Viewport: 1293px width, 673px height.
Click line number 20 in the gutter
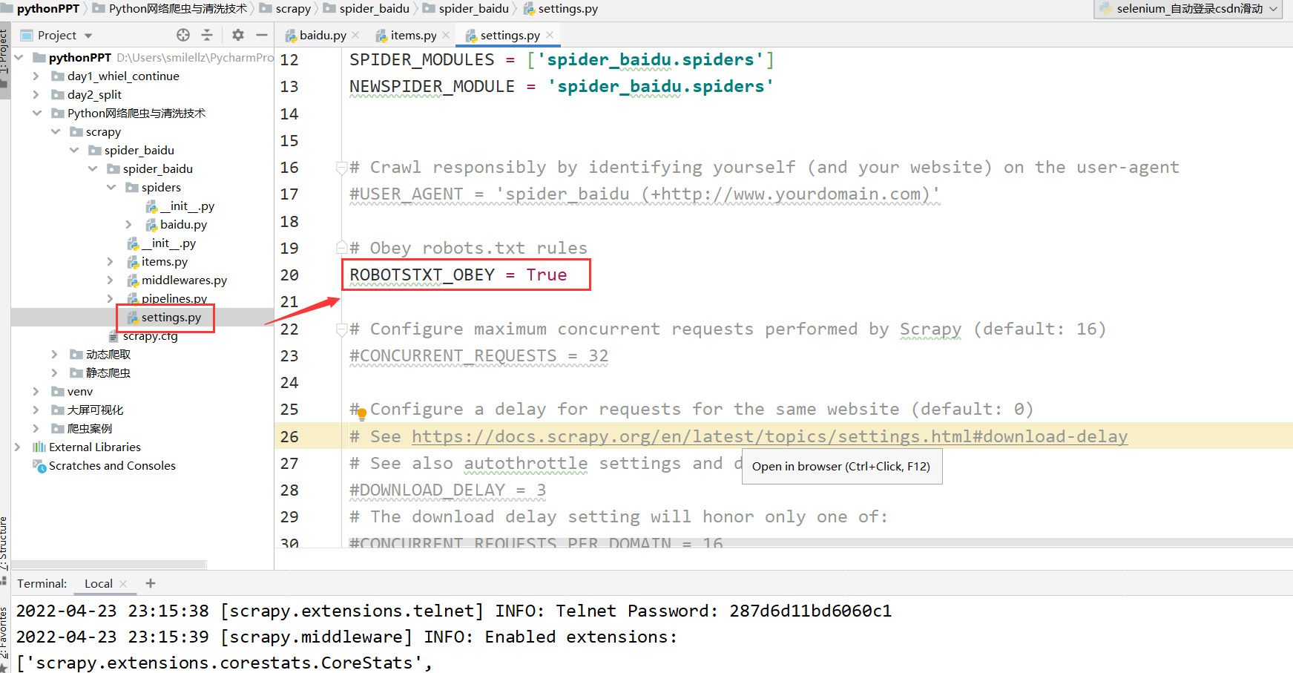click(289, 275)
